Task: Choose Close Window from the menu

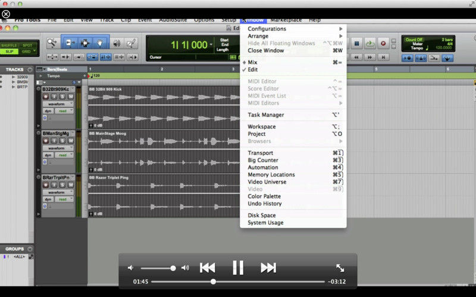Action: (x=293, y=50)
